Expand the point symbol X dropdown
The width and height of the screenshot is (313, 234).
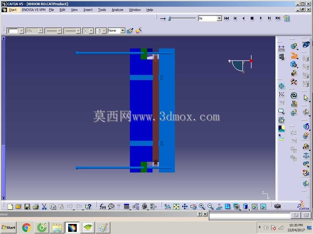click(91, 31)
